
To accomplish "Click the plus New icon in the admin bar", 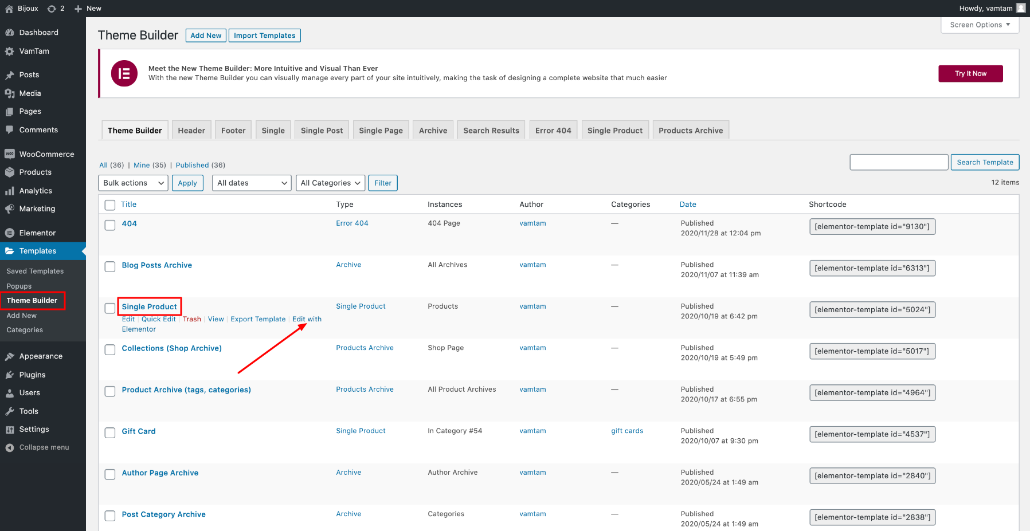I will tap(79, 9).
